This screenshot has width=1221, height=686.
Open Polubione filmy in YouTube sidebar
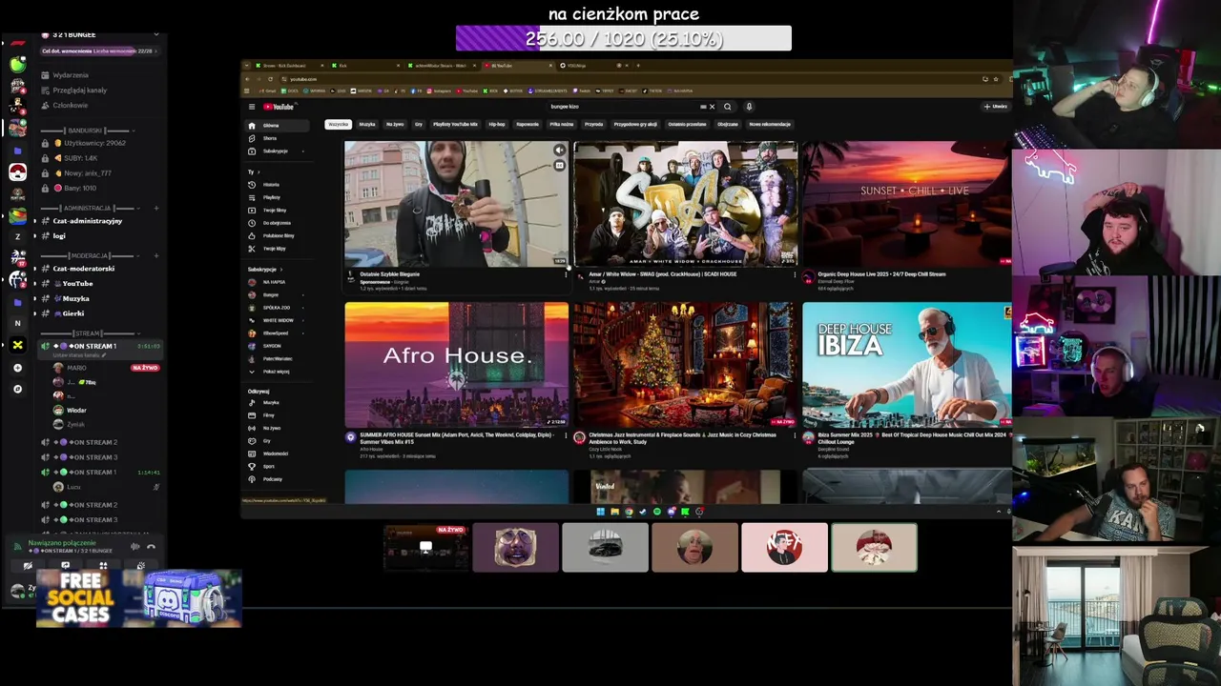[x=278, y=235]
